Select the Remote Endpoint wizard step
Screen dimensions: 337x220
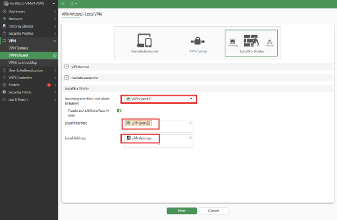pyautogui.click(x=144, y=43)
